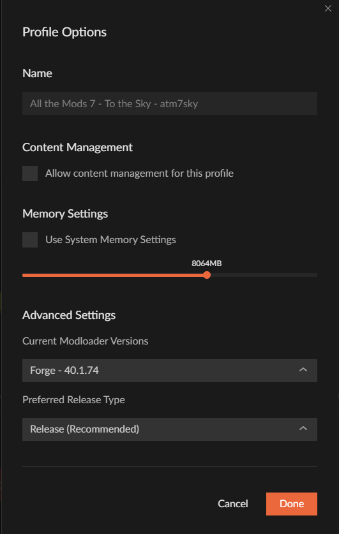This screenshot has height=534, width=339.
Task: Close the Profile Options dialog with X
Action: (x=328, y=8)
